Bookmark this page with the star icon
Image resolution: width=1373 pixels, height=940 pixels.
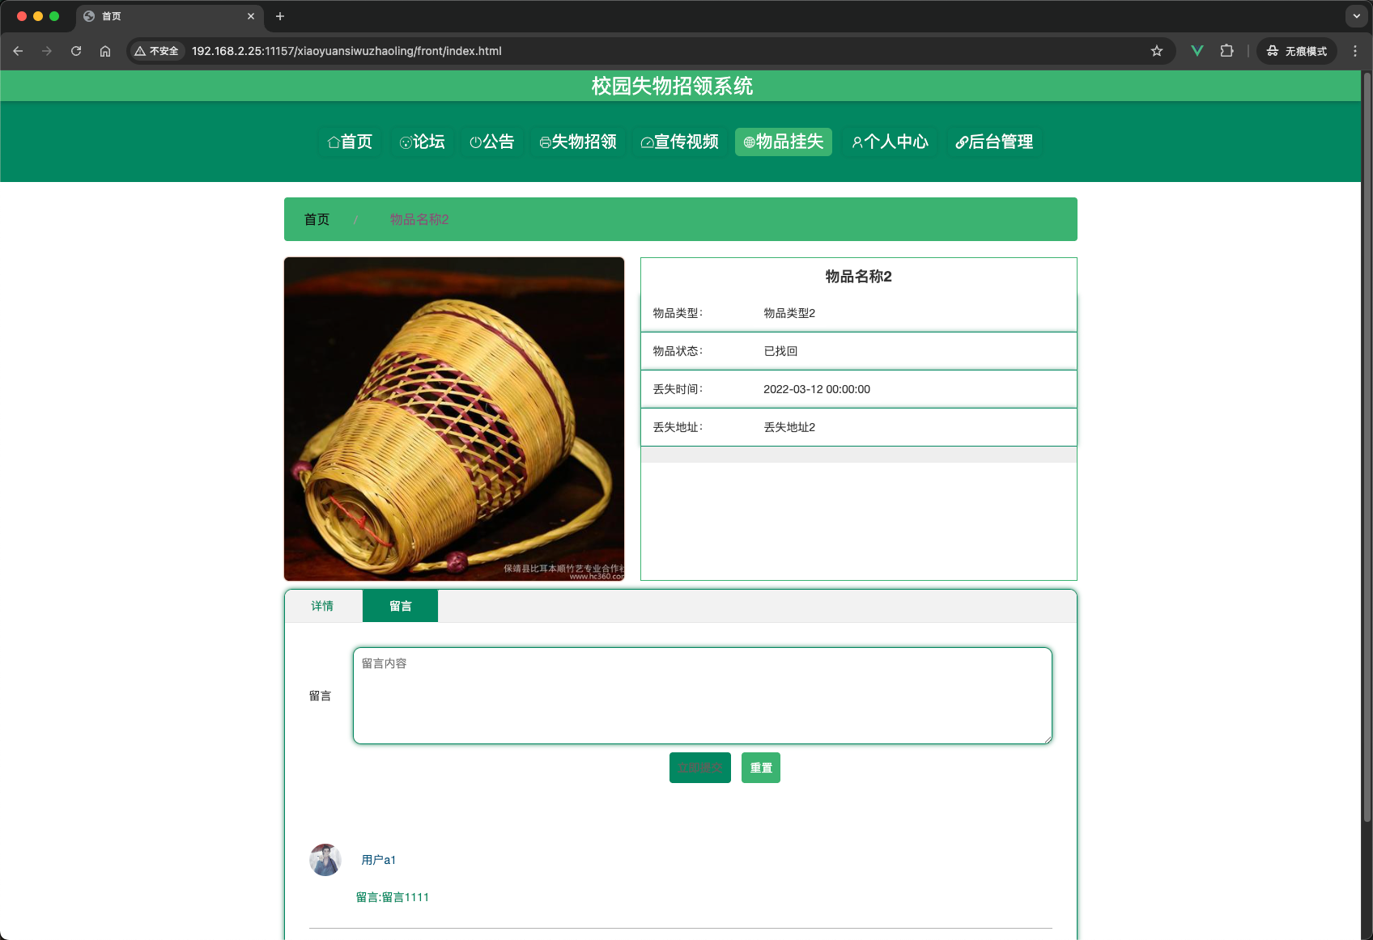tap(1157, 51)
